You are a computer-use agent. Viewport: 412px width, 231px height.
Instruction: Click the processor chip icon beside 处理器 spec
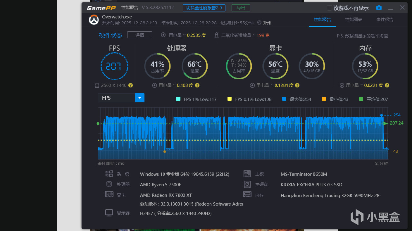[109, 184]
